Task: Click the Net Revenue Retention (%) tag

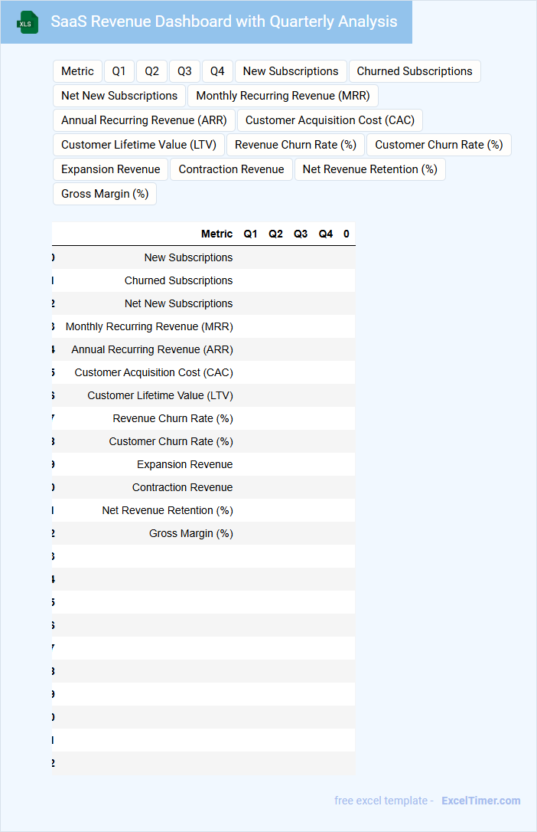Action: [x=370, y=169]
